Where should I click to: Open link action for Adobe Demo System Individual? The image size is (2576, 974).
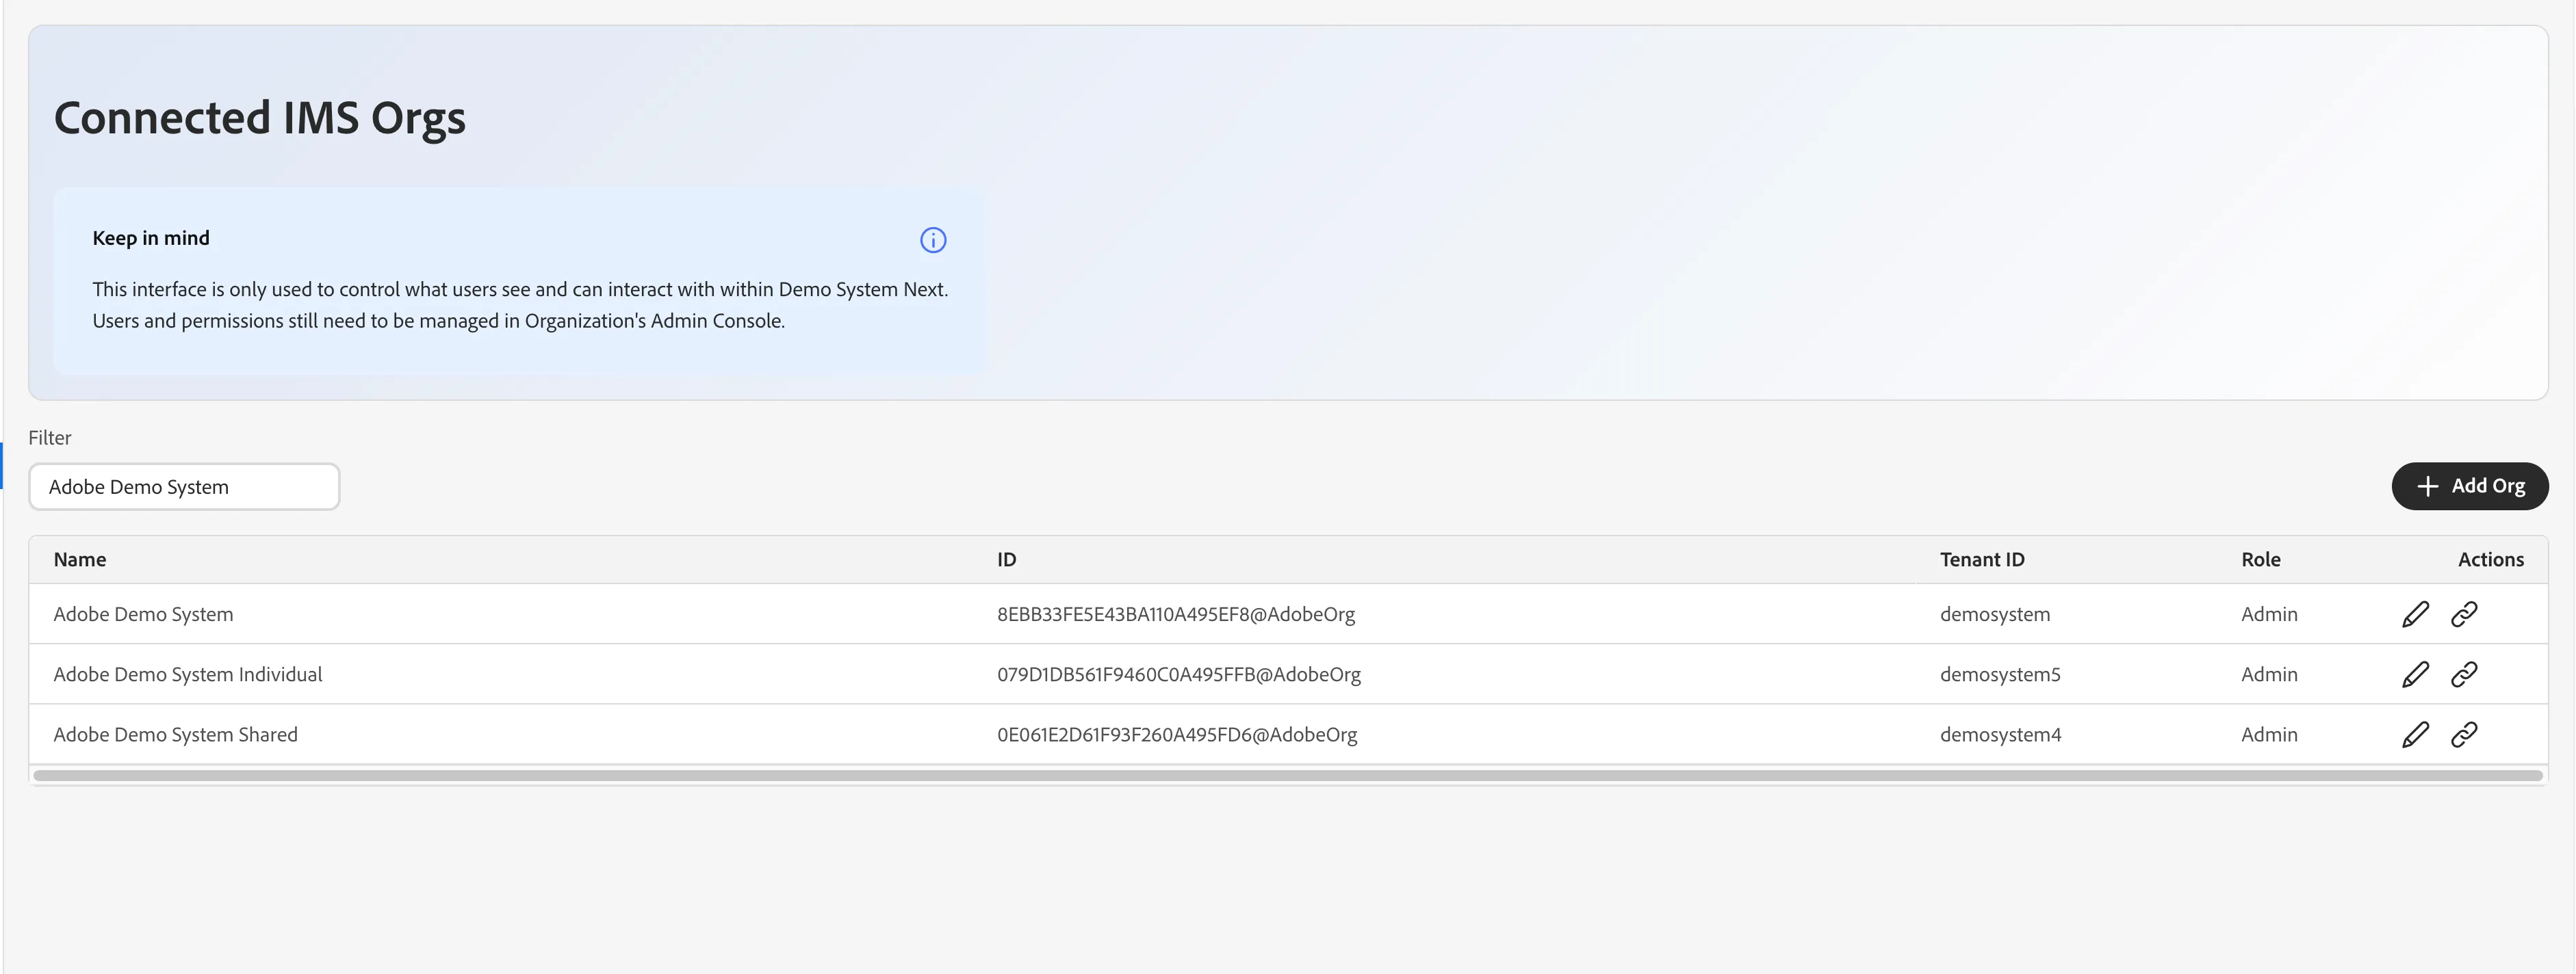(x=2464, y=674)
